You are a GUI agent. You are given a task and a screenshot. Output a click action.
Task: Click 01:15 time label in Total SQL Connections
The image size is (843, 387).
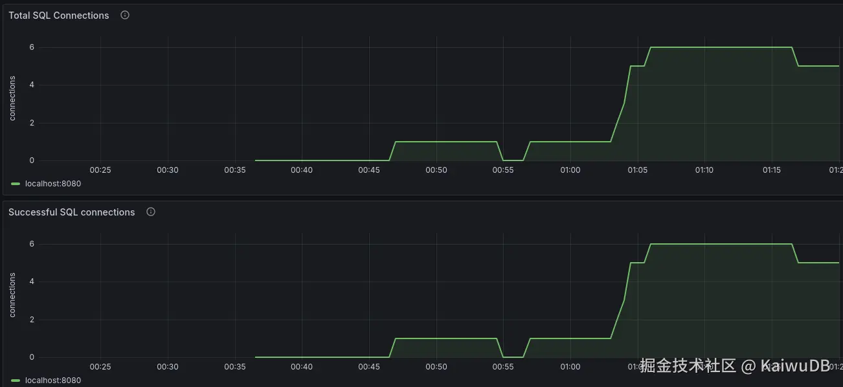point(772,170)
